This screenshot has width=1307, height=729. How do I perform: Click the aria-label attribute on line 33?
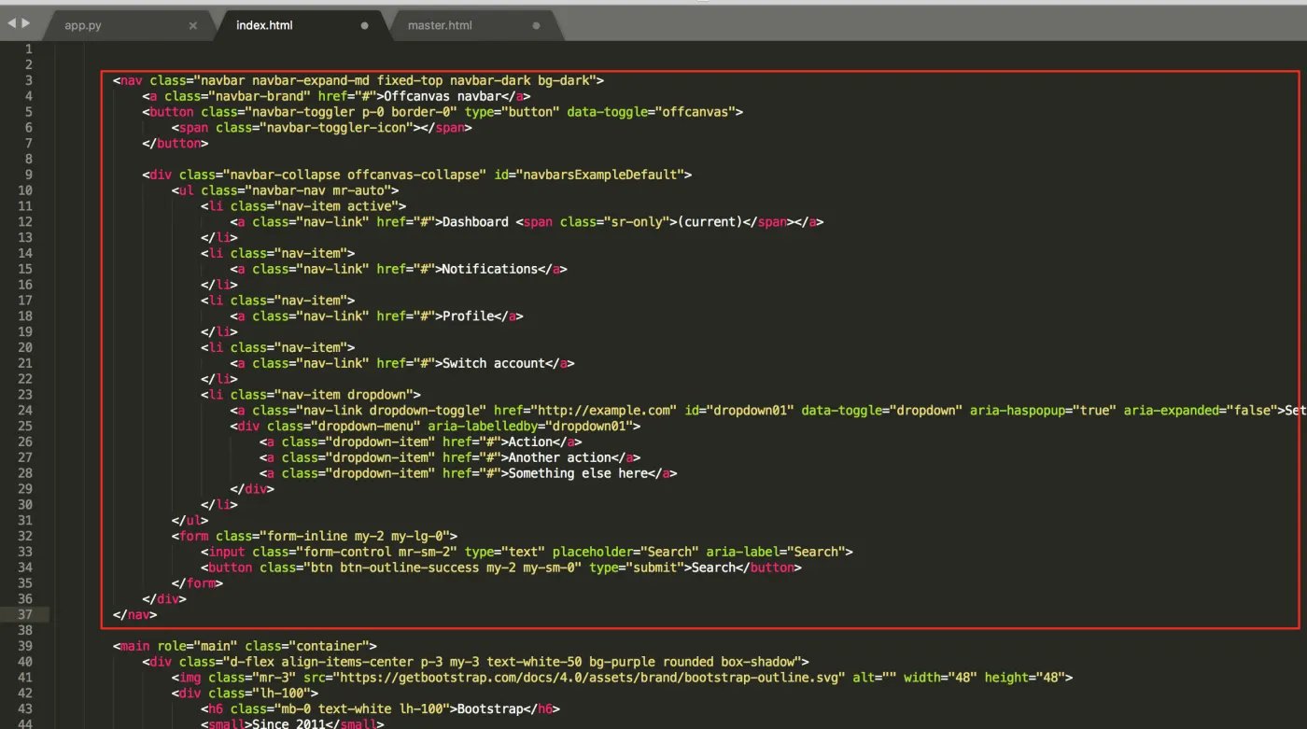point(776,552)
